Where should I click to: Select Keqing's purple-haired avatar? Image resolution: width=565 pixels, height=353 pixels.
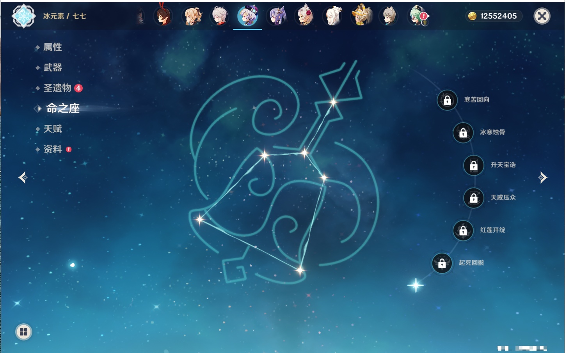pyautogui.click(x=277, y=16)
